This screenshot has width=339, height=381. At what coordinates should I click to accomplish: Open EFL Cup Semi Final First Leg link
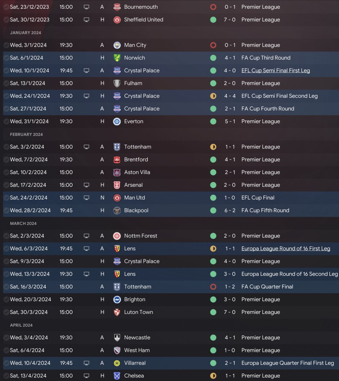(x=275, y=71)
